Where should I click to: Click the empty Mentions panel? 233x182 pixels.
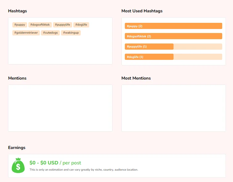60,108
